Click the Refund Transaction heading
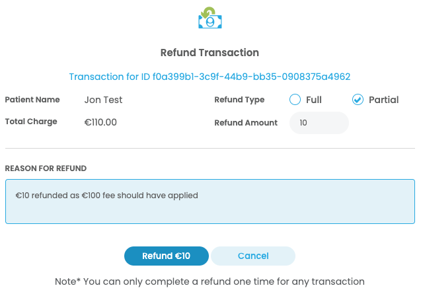This screenshot has height=294, width=421. click(210, 52)
